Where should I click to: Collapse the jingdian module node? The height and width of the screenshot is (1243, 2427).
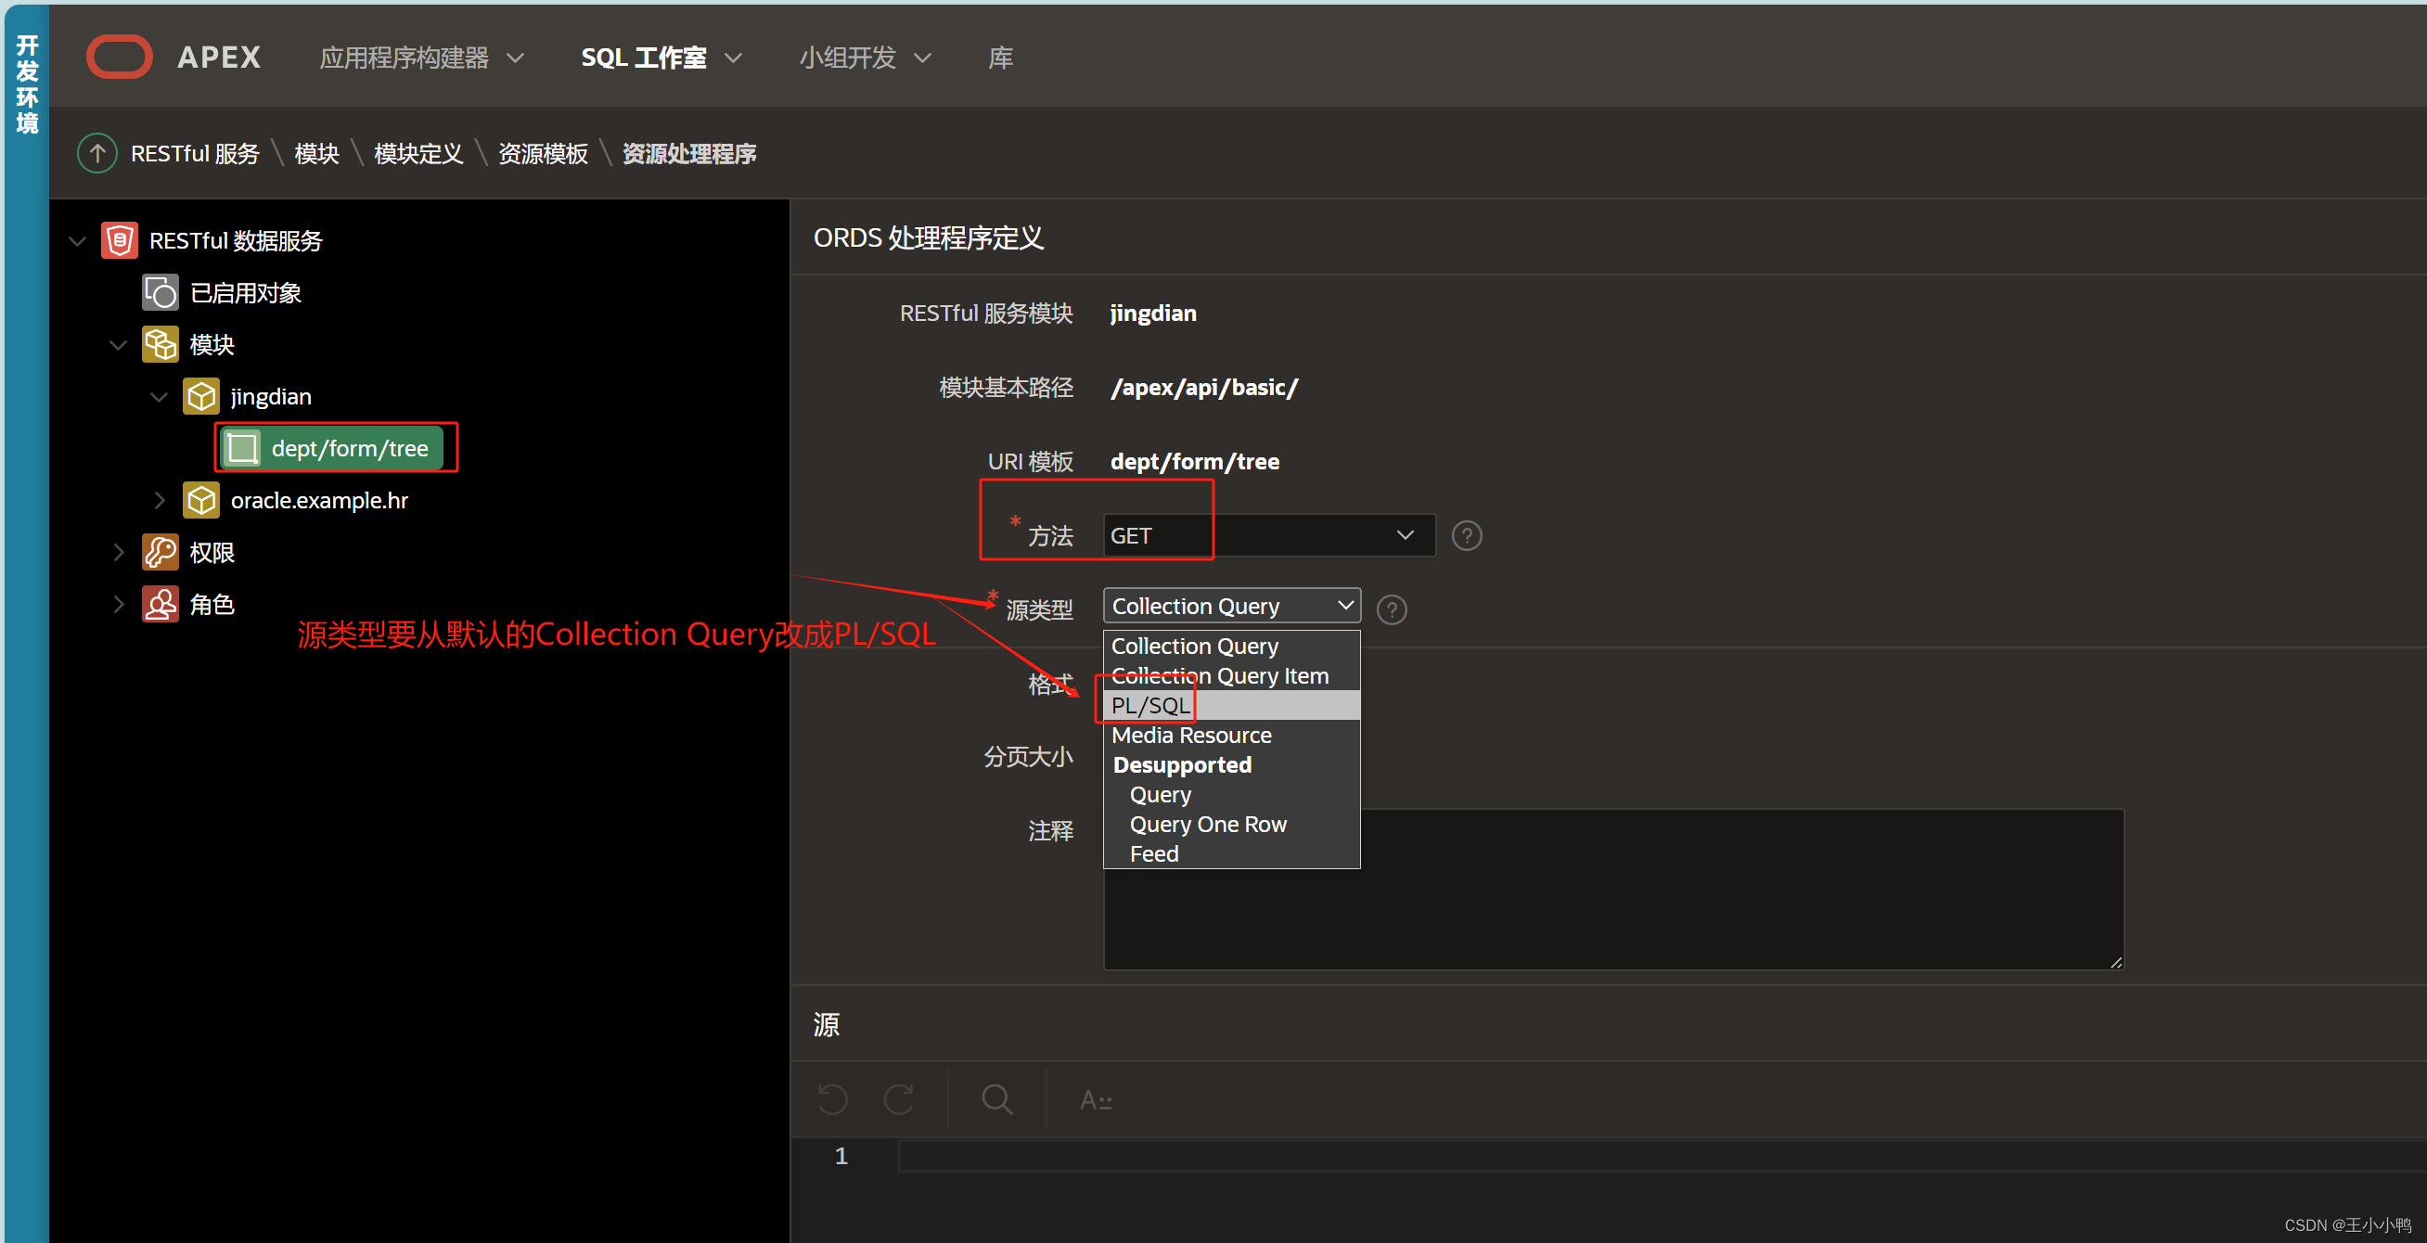[x=159, y=396]
